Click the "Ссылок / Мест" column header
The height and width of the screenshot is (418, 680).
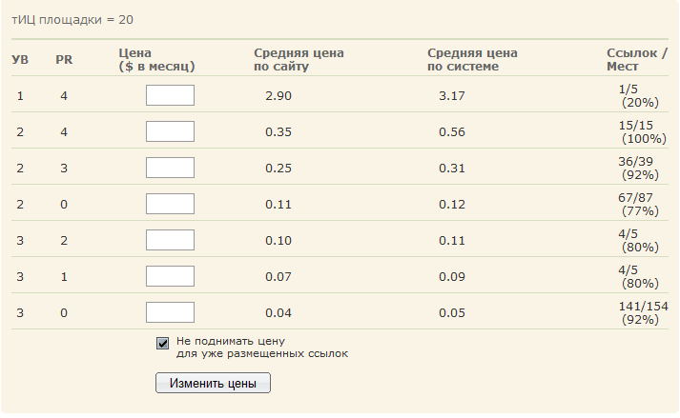(637, 60)
